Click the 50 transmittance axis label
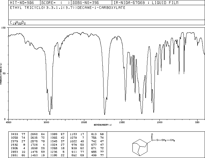This screenshot has height=158, width=205. 4,73
